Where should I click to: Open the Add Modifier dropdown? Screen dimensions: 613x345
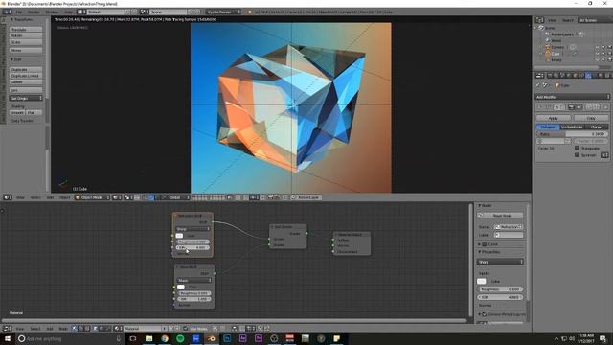coord(573,97)
